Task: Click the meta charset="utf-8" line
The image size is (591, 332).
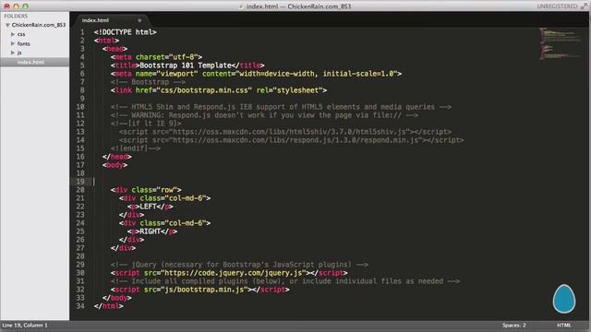Action: point(156,57)
